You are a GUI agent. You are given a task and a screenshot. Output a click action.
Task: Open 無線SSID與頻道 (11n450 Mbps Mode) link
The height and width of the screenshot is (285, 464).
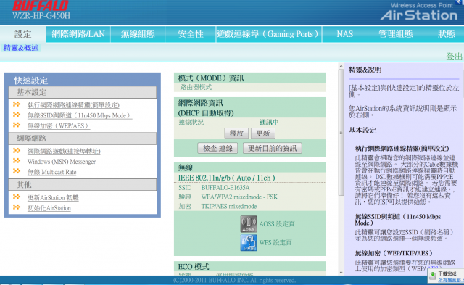click(80, 115)
